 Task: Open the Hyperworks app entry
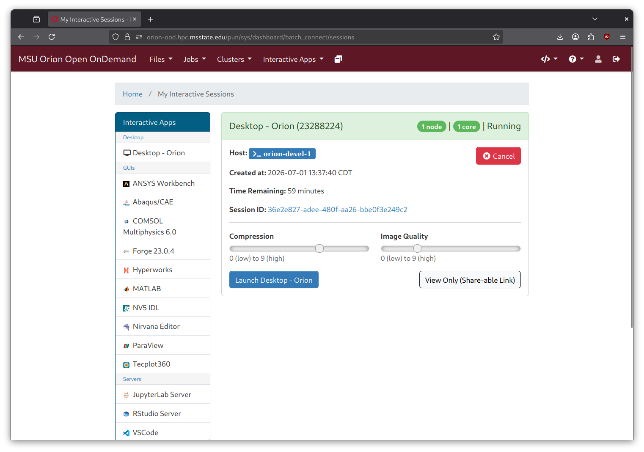162,270
